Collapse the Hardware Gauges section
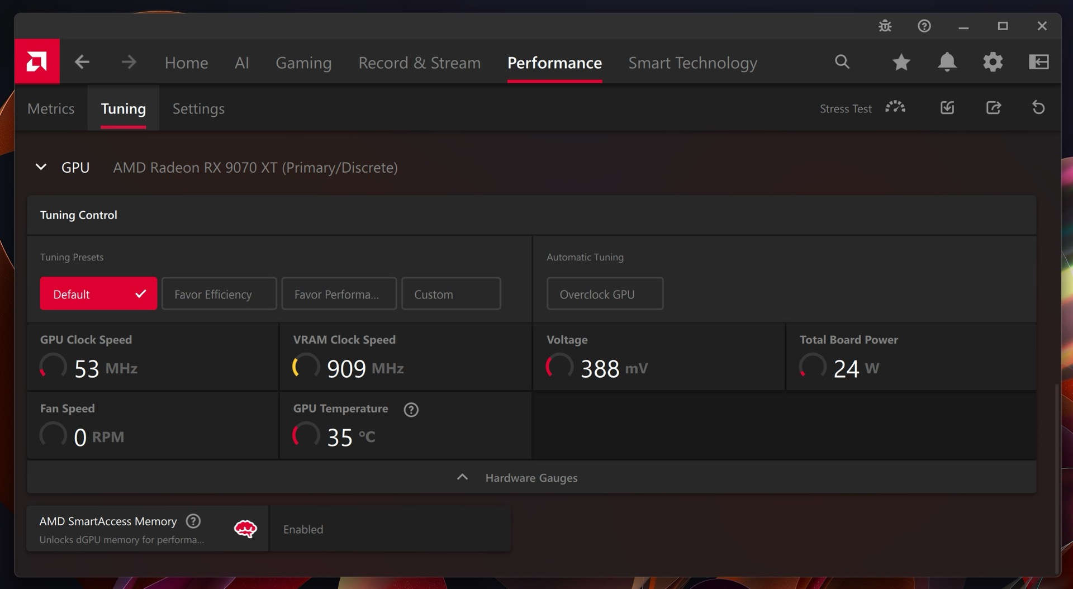Screen dimensions: 1073x589 click(x=531, y=477)
